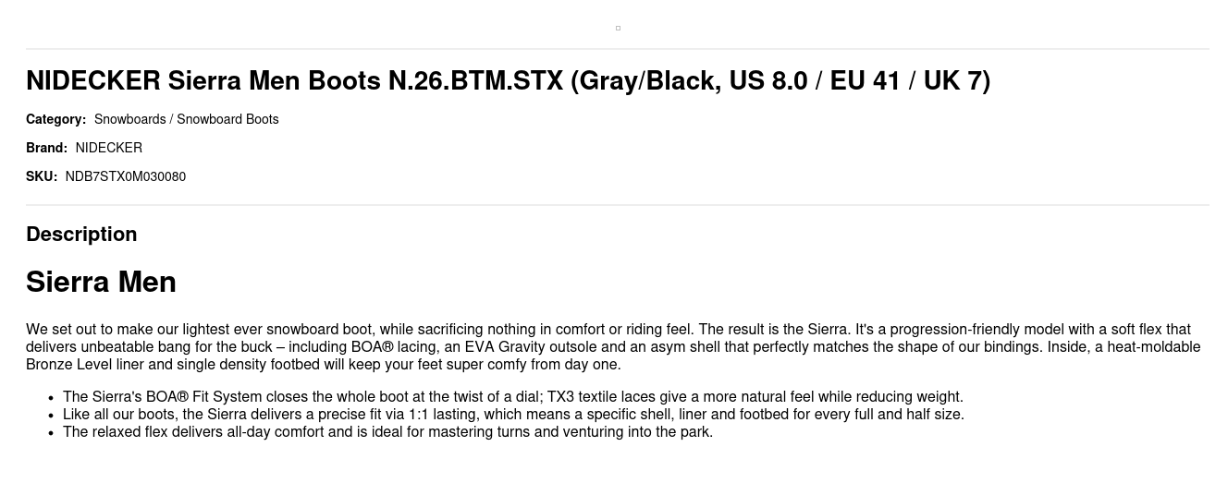
Task: Click the Category label
Action: tap(55, 119)
